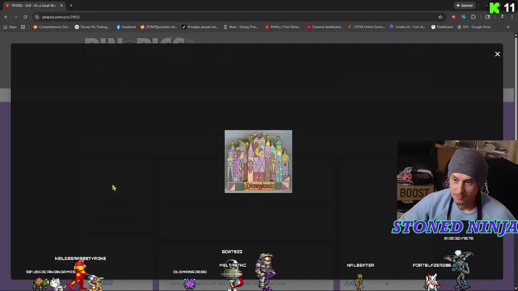Open the GFX - Google Drive bookmark
The width and height of the screenshot is (518, 291).
[x=473, y=27]
